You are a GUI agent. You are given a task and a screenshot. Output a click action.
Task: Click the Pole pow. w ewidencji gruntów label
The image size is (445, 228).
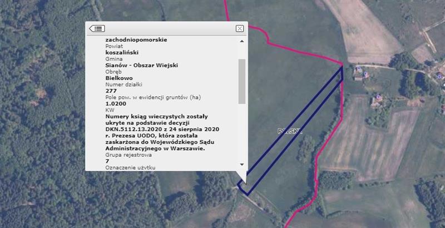pos(153,97)
